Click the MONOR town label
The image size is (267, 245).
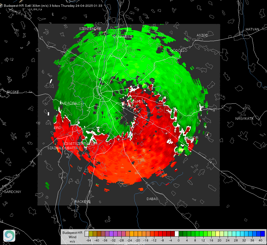click(192, 137)
